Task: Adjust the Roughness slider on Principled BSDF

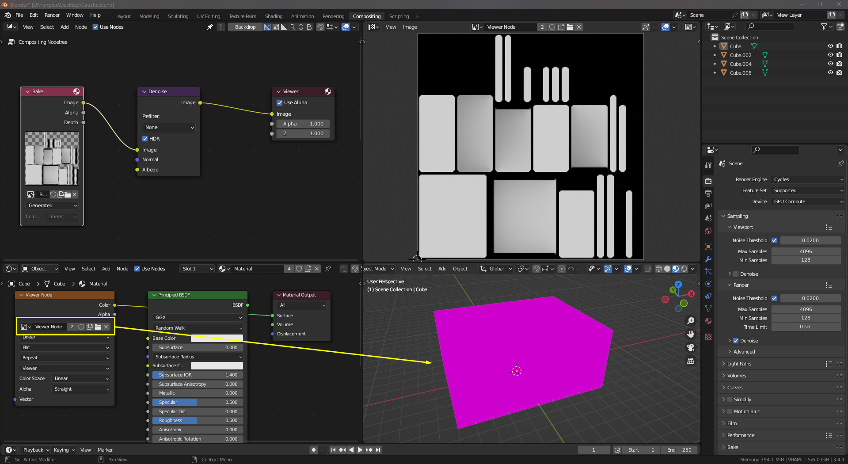Action: (x=198, y=420)
